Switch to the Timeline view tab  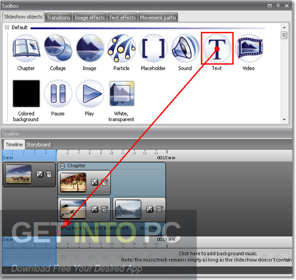(x=14, y=145)
